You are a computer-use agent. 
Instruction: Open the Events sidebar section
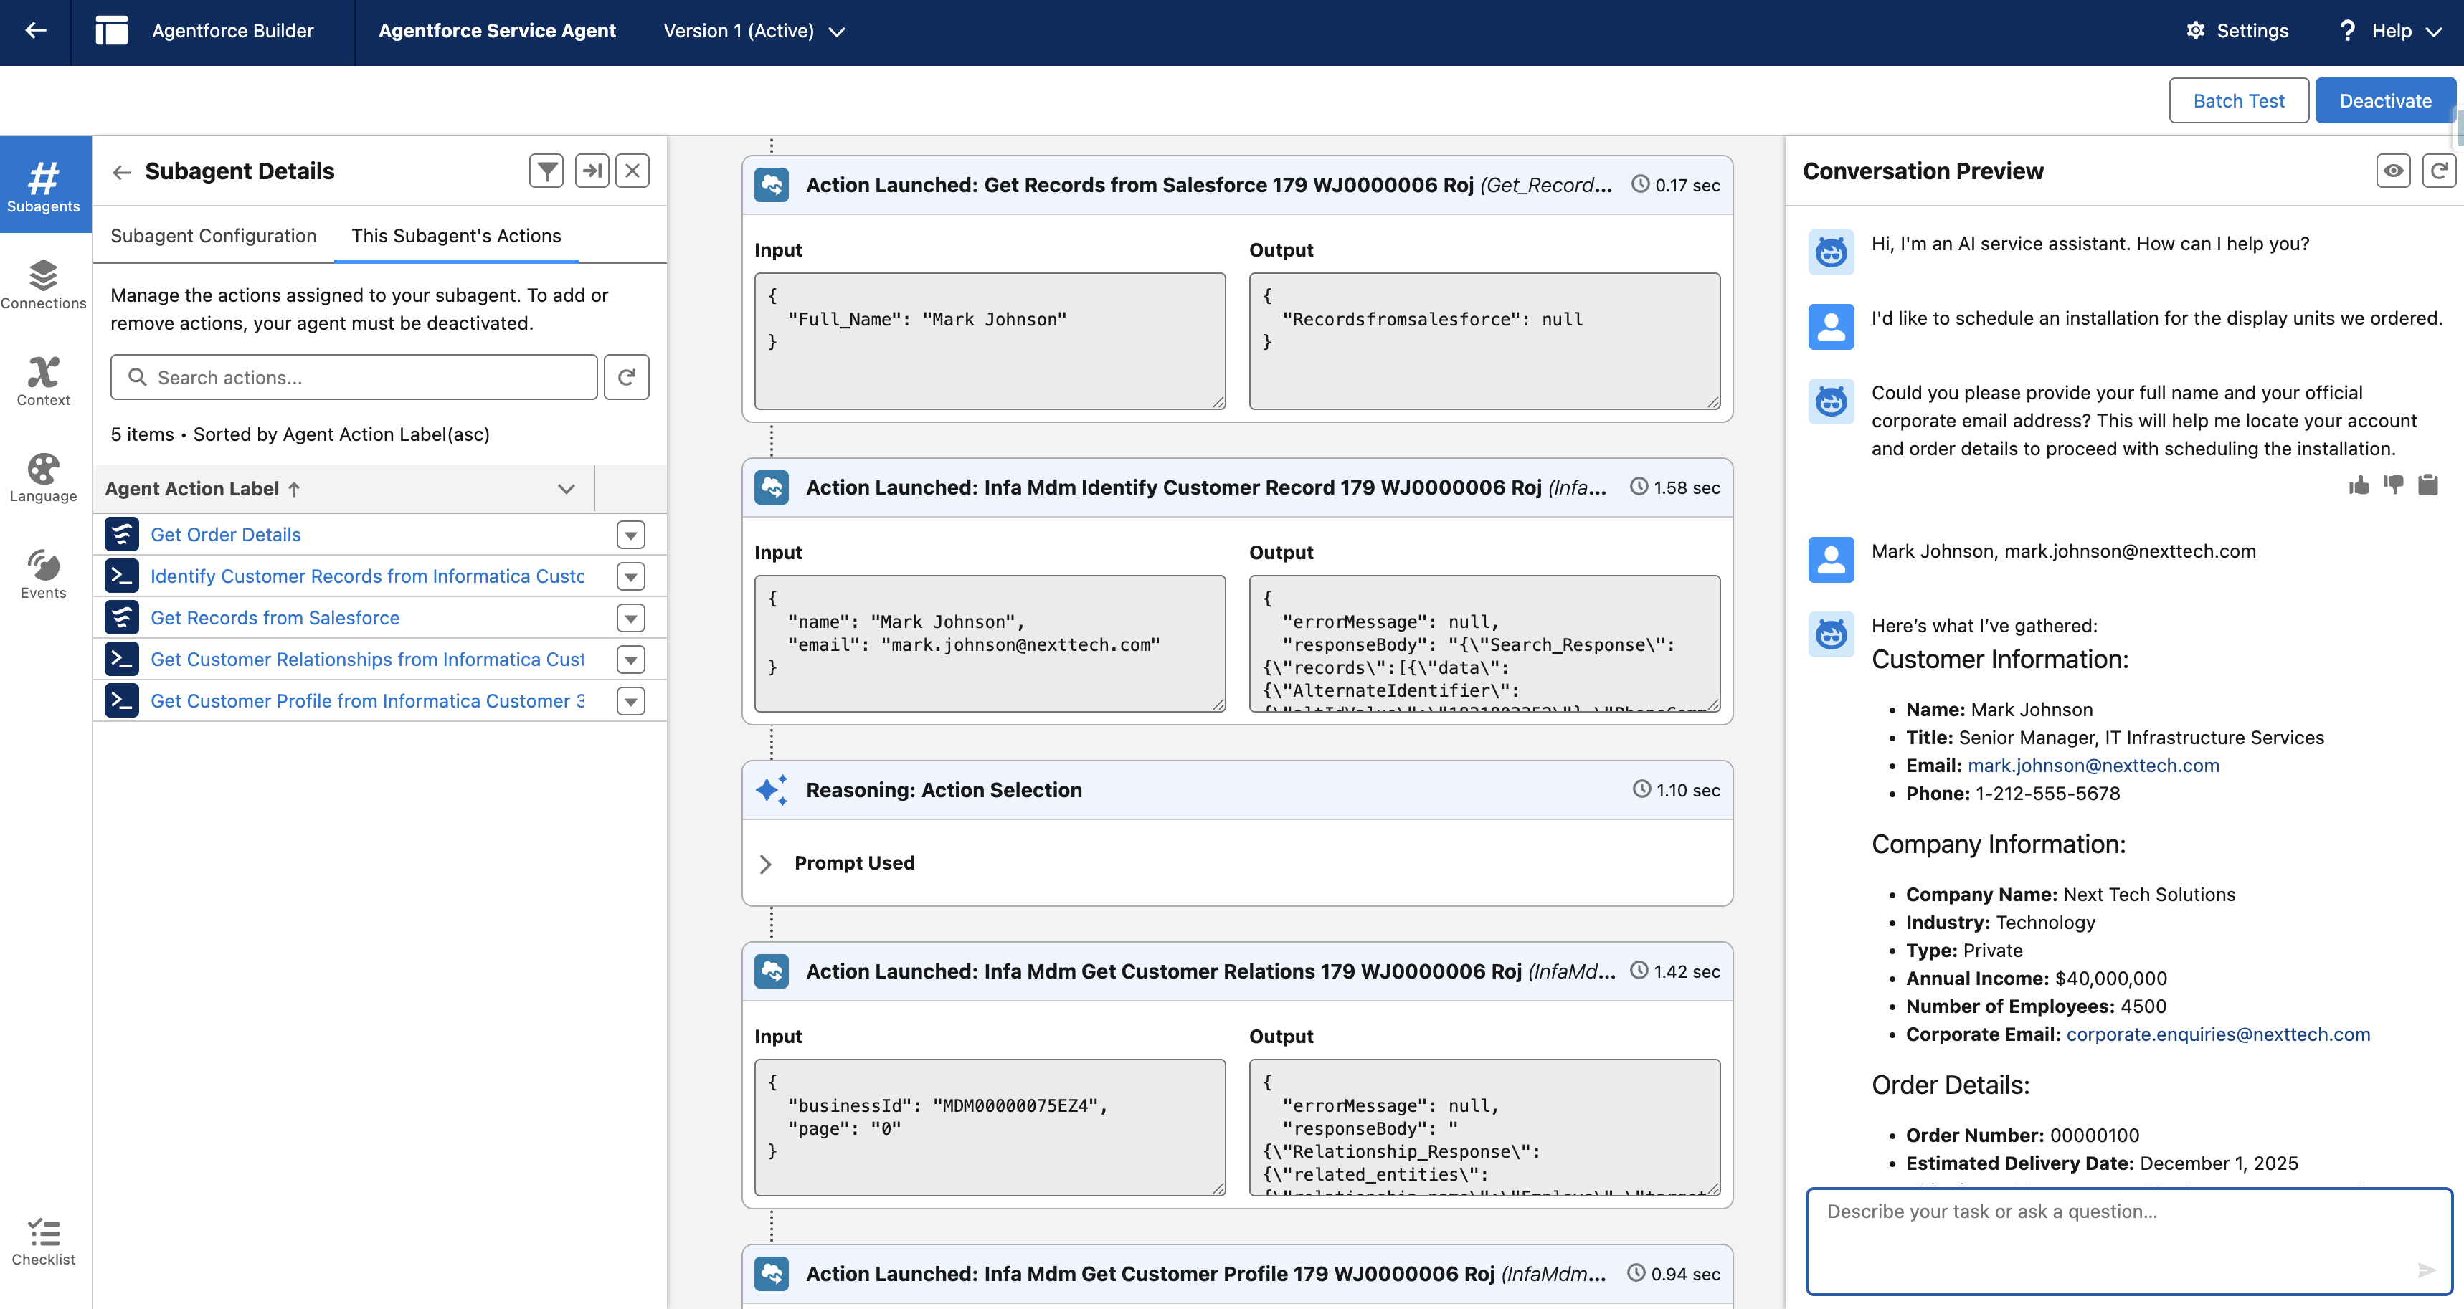(44, 573)
